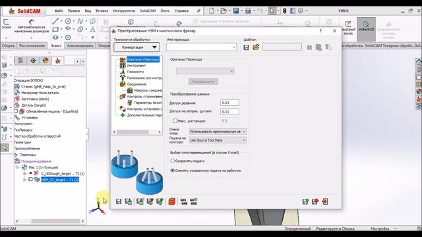Open the Open-file dropdown arrow in top toolbar
The height and width of the screenshot is (237, 422).
click(229, 11)
